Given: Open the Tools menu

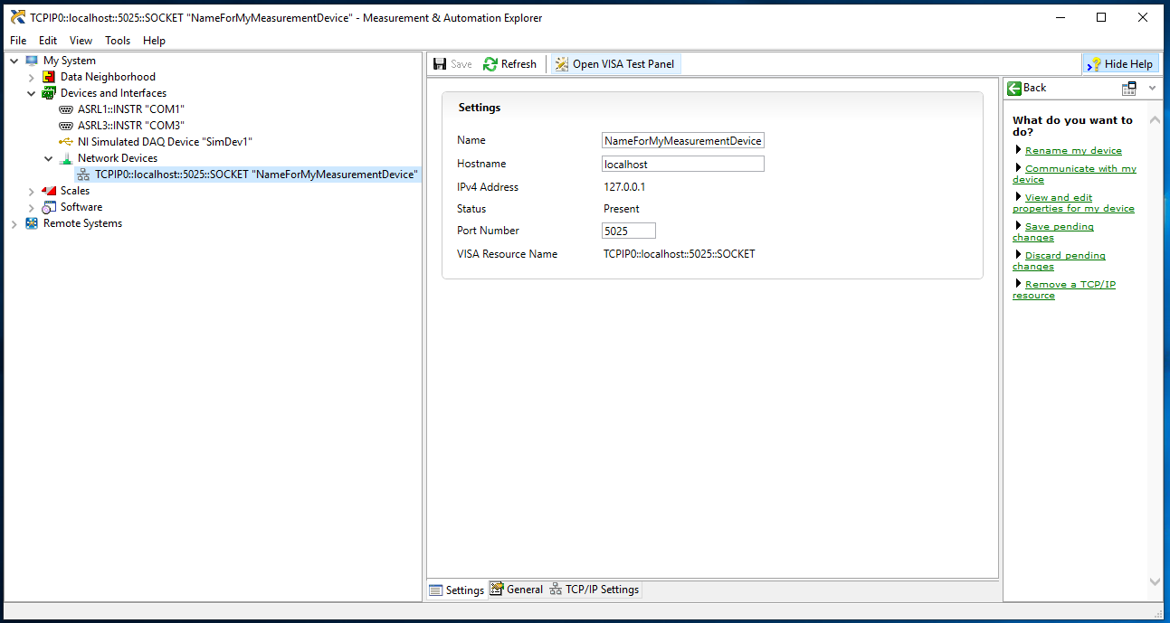Looking at the screenshot, I should point(118,41).
